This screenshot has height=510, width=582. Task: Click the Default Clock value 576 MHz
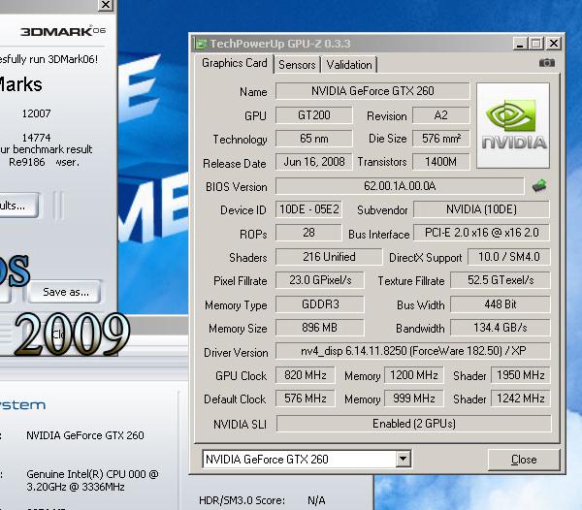pyautogui.click(x=306, y=398)
